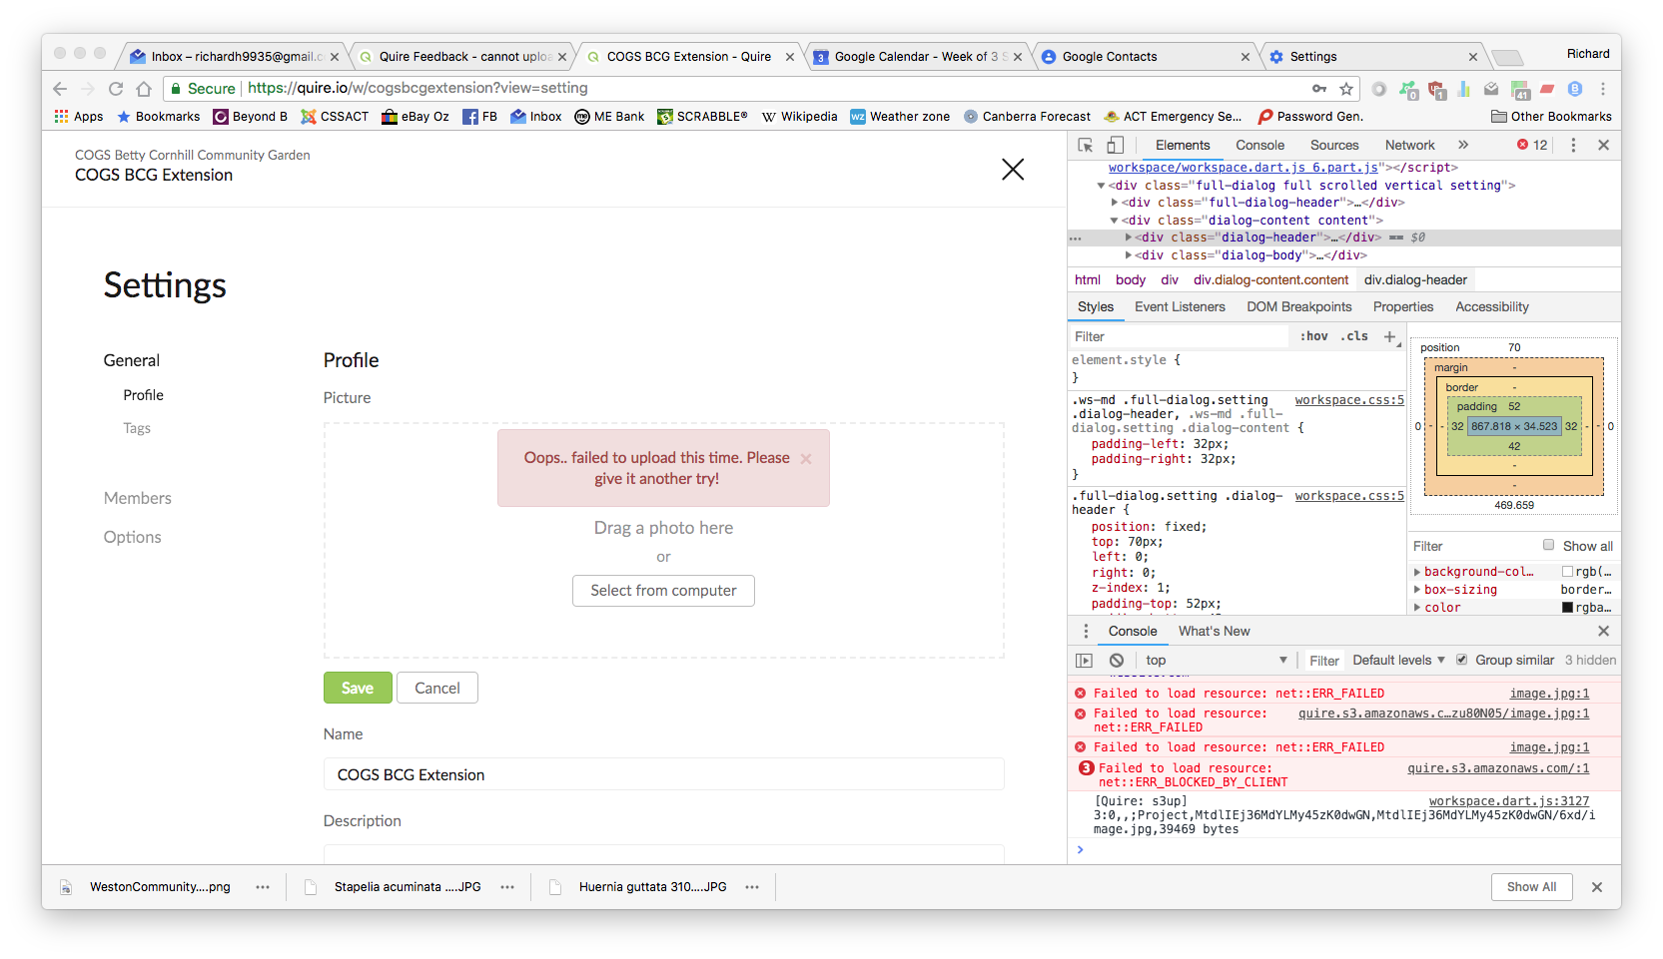
Task: Open the Other Bookmarks folder
Action: (1551, 117)
